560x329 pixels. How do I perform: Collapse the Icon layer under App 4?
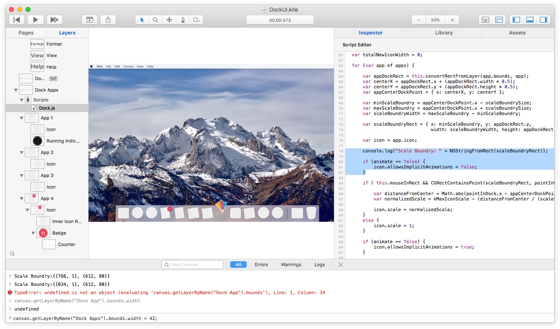point(28,210)
